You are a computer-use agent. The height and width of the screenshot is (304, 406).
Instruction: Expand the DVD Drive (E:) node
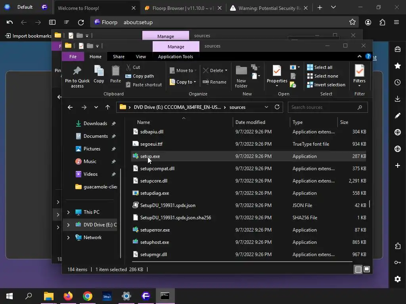68,225
